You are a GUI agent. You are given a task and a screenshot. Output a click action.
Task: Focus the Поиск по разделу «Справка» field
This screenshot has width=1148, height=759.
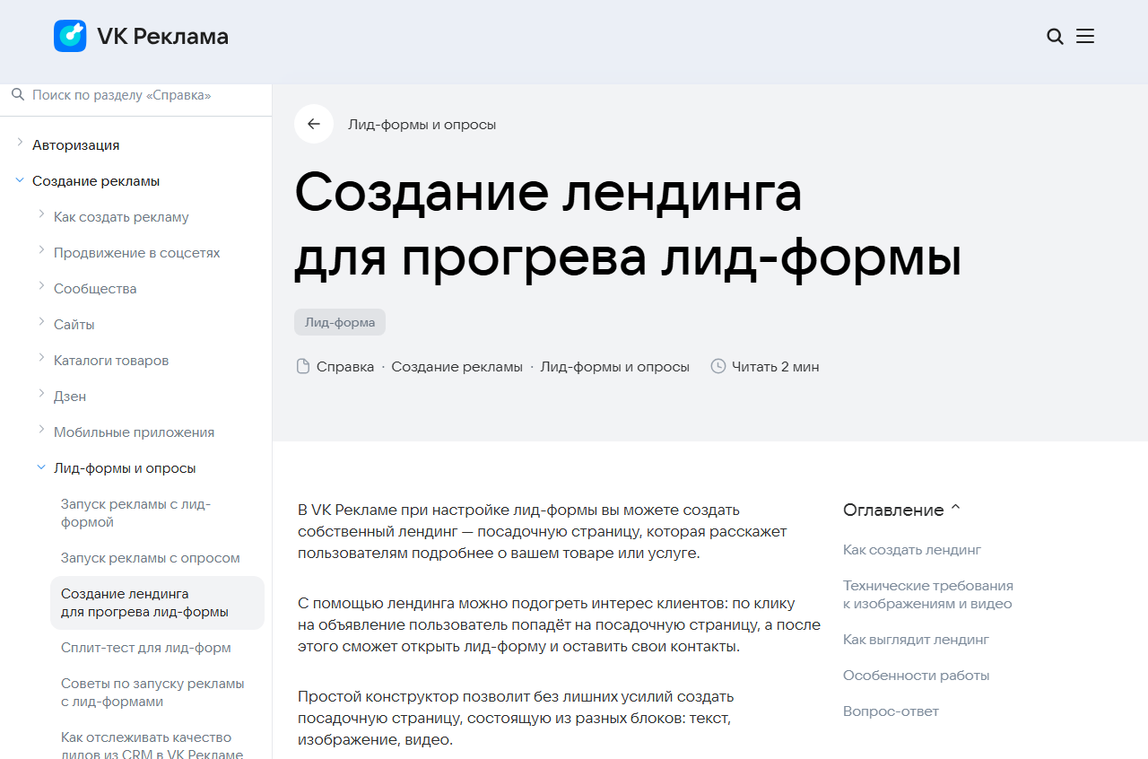tap(135, 95)
